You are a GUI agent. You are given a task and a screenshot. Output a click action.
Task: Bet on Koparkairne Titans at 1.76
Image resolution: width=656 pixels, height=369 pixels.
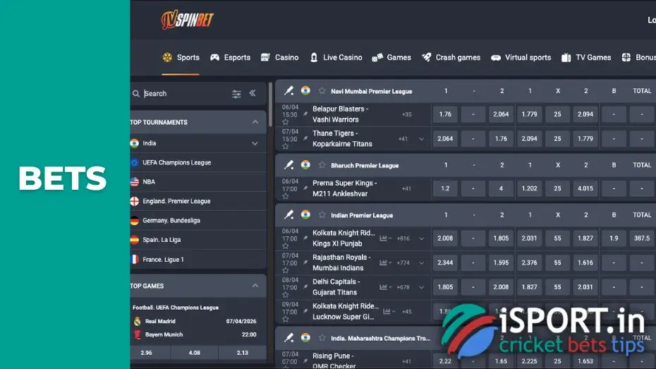pyautogui.click(x=501, y=139)
